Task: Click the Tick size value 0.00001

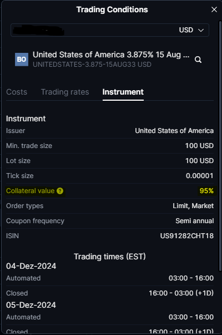Action: coord(200,176)
